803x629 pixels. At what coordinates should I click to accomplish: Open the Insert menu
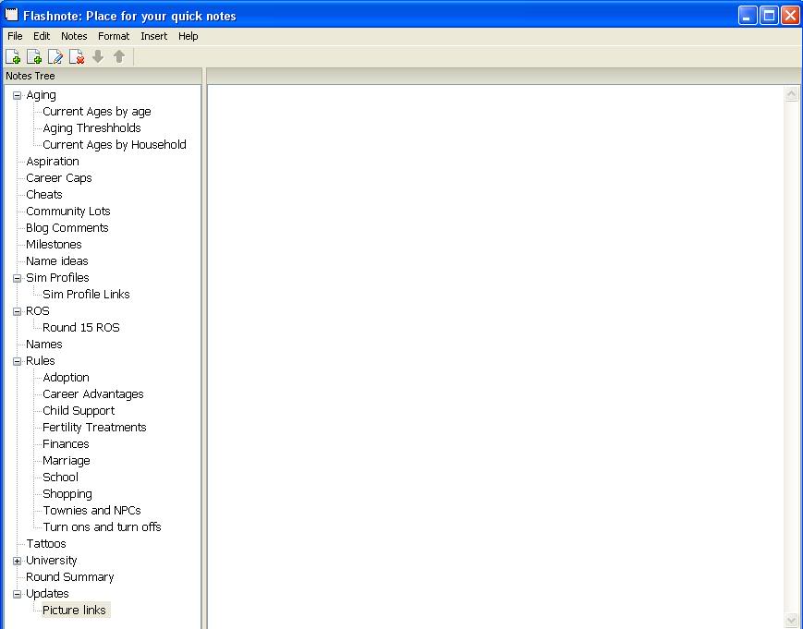point(153,36)
